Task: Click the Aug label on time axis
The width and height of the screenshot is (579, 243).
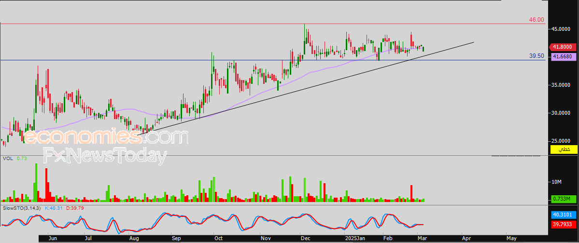Action: (x=134, y=239)
